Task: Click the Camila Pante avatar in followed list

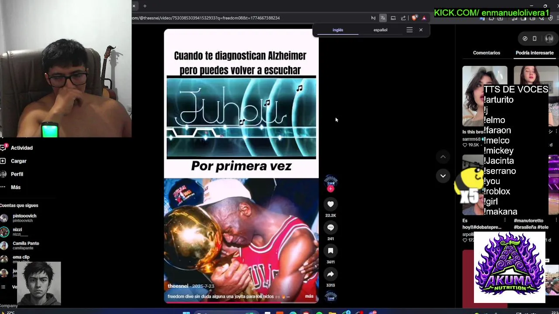Action: (x=4, y=246)
